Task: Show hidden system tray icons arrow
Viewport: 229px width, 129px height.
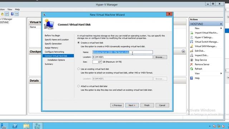Action: 210,126
